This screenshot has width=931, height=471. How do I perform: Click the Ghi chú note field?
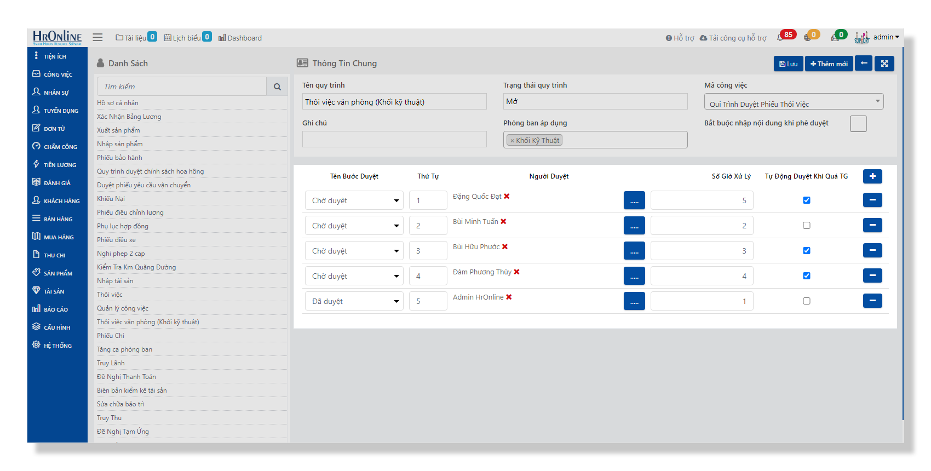coord(394,139)
